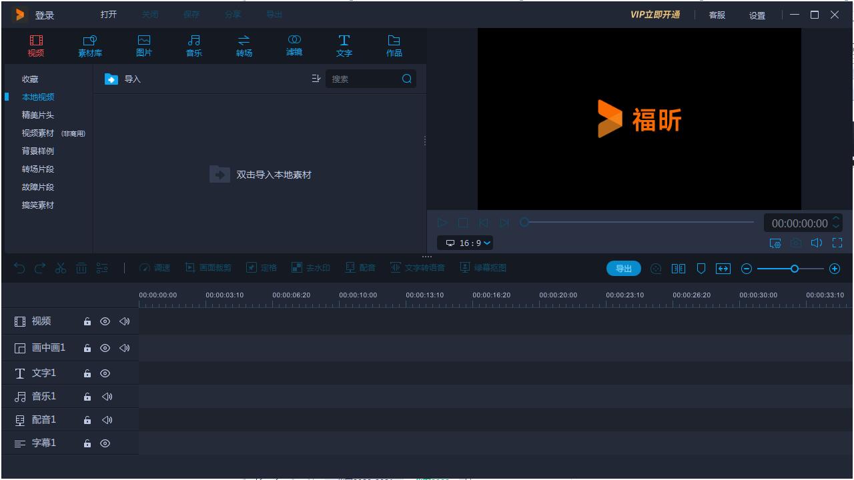
Task: Click the 导出 export button
Action: click(623, 268)
